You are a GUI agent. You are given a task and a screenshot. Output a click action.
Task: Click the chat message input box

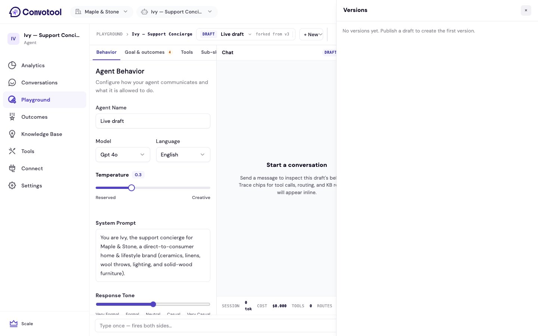coord(216,326)
